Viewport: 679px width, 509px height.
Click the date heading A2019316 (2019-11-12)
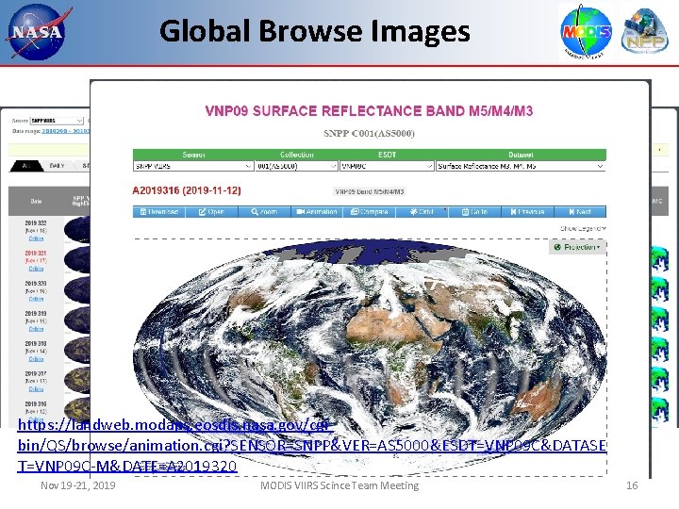(x=187, y=190)
